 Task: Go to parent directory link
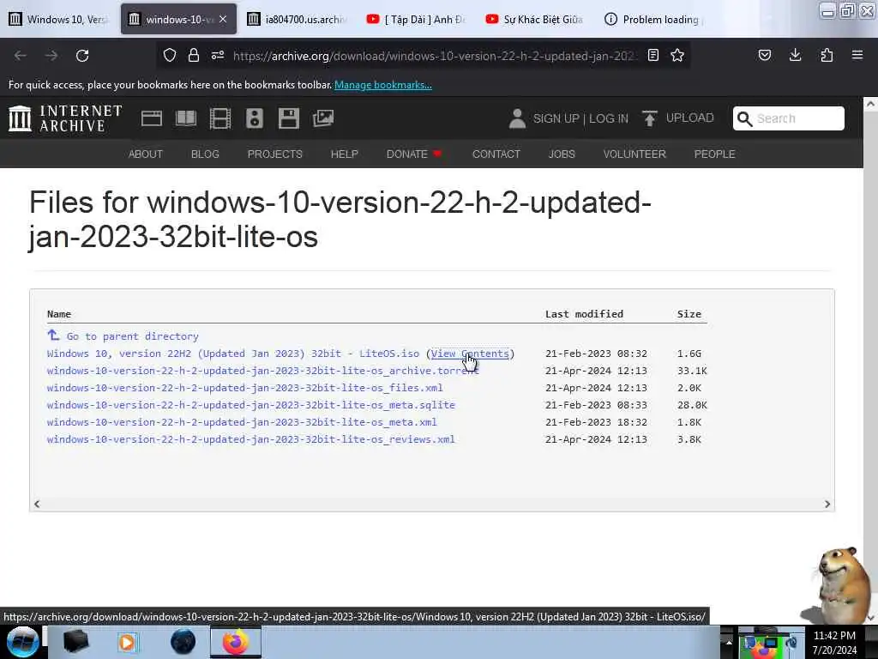tap(133, 336)
